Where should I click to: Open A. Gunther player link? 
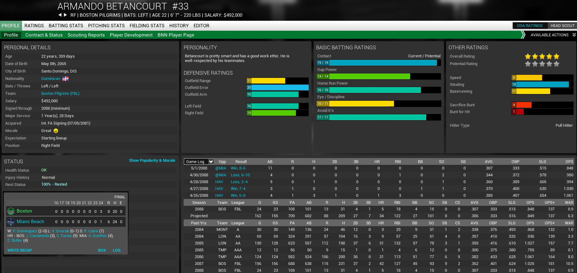[98, 236]
